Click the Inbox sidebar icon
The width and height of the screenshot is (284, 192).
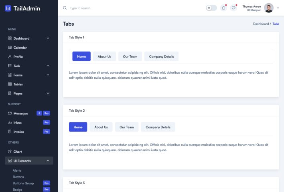(x=10, y=122)
